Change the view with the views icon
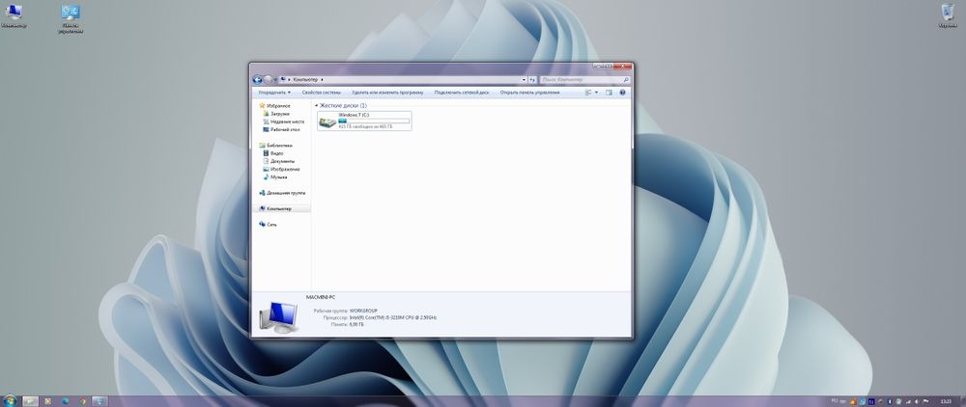The height and width of the screenshot is (407, 966). pos(588,93)
